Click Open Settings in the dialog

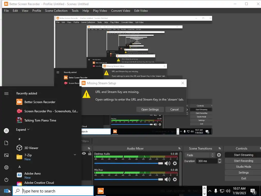click(150, 109)
